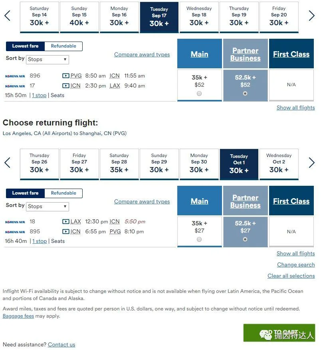Image resolution: width=325 pixels, height=350 pixels.
Task: Switch departing fares to Refundable
Action: tap(63, 46)
